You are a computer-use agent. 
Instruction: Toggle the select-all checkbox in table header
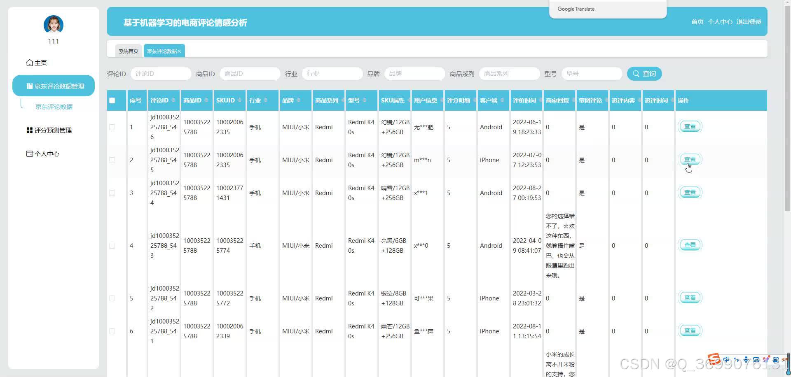click(x=112, y=100)
